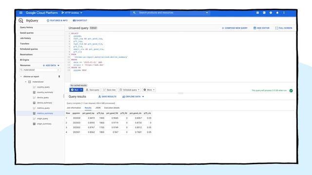Open the Add Data dropdown
The image size is (312, 175).
click(51, 65)
